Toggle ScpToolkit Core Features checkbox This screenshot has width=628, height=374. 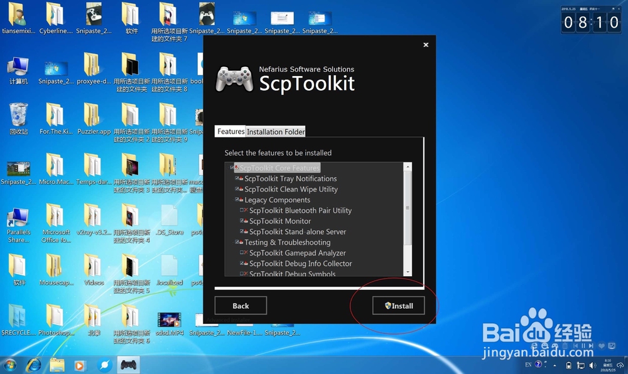pos(232,168)
